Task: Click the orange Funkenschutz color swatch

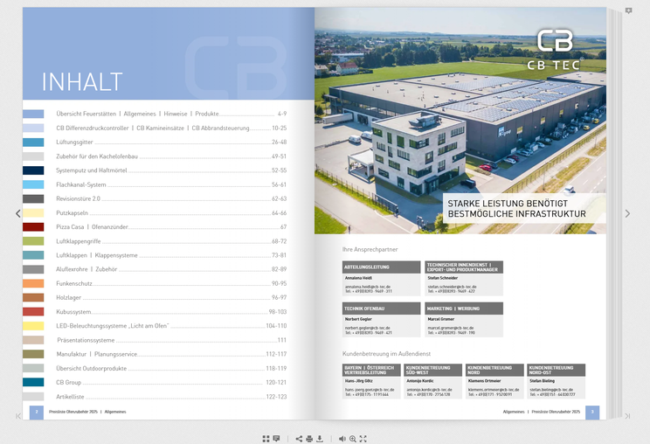Action: click(x=33, y=283)
